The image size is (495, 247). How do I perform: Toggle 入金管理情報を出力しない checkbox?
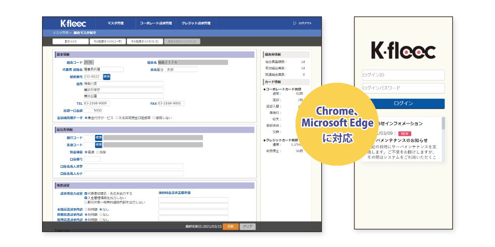[86, 198]
